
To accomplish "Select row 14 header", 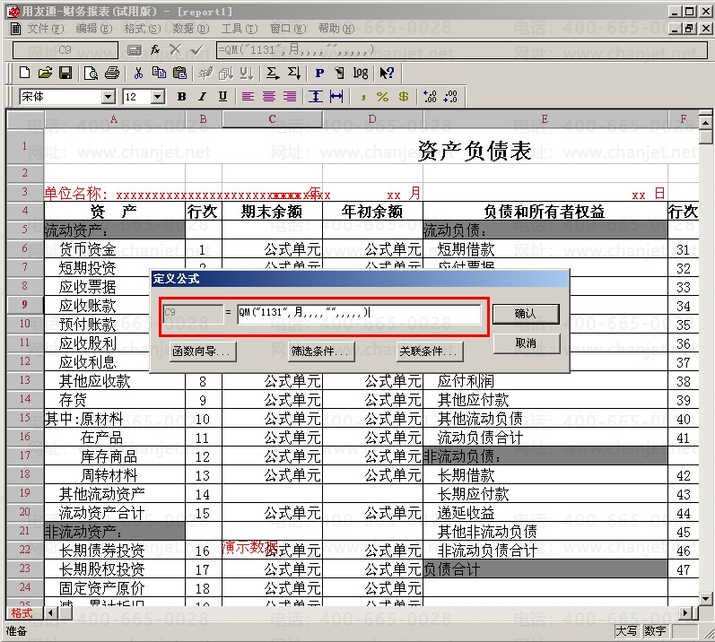I will click(x=25, y=399).
